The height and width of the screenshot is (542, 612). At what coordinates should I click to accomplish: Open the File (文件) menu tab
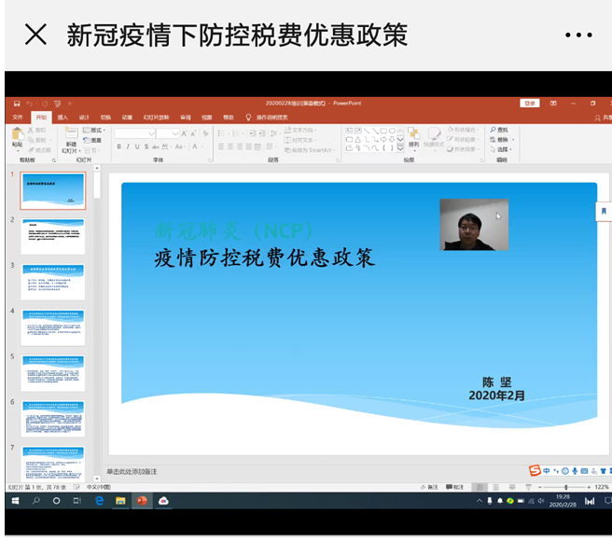coord(18,118)
